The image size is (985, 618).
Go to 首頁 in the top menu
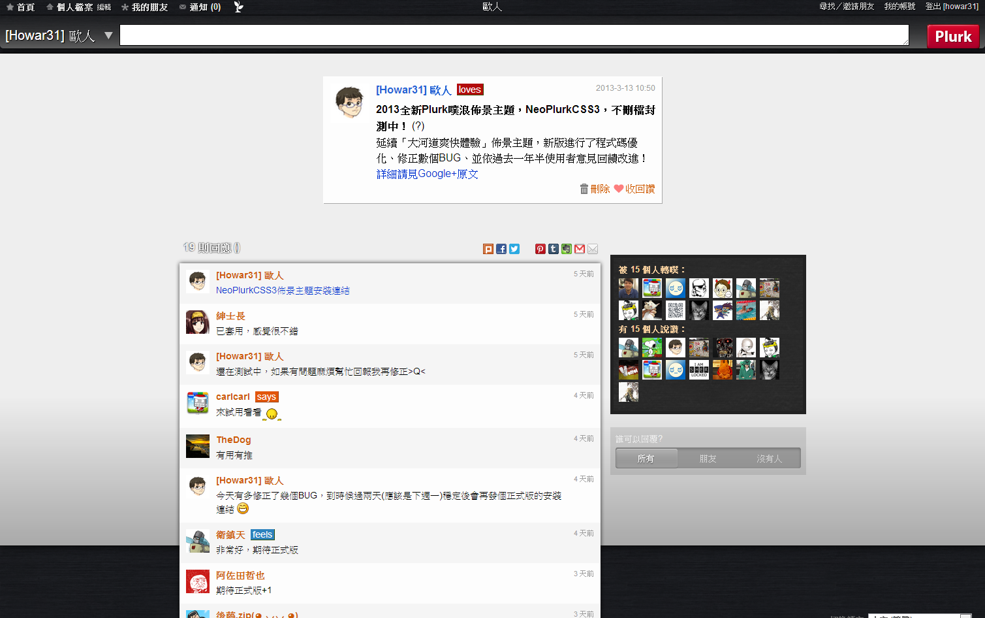point(21,7)
